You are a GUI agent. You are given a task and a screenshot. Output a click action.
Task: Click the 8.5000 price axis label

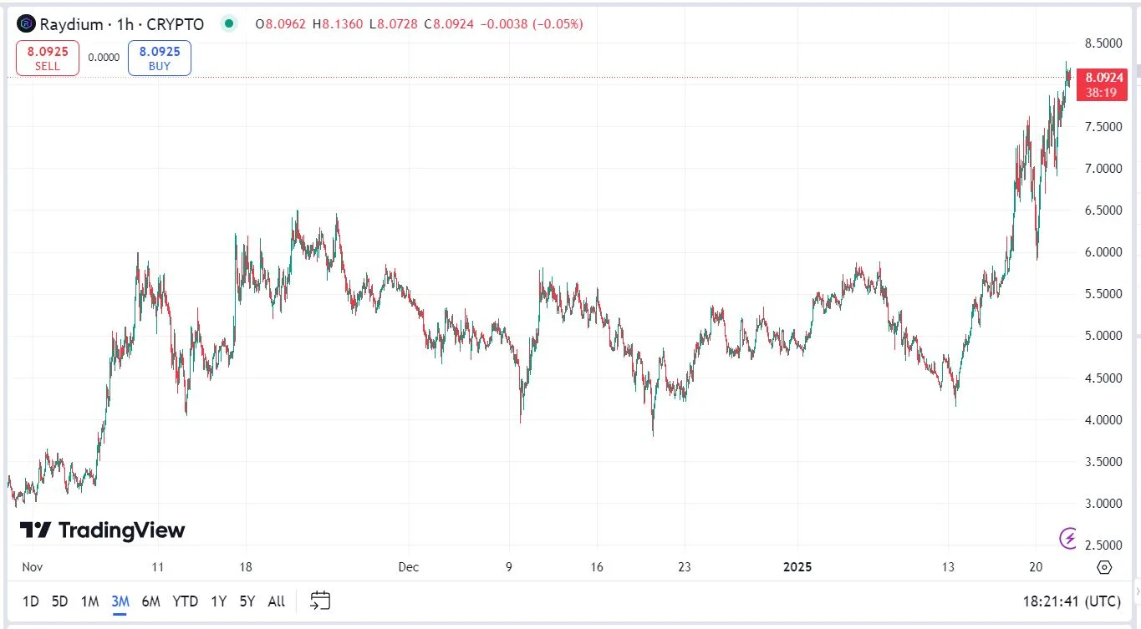[x=1103, y=43]
